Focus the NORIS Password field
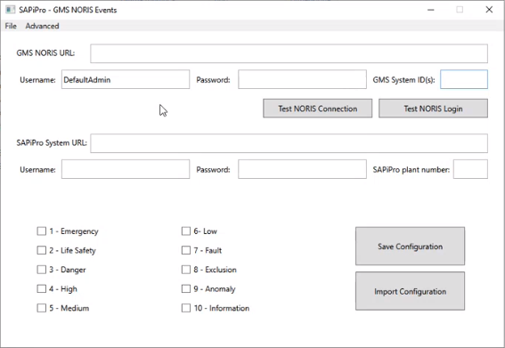Screen dimensions: 505x348 coord(302,79)
